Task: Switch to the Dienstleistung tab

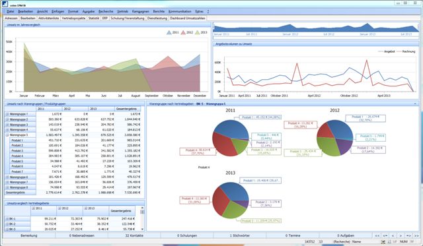Action: click(x=157, y=18)
